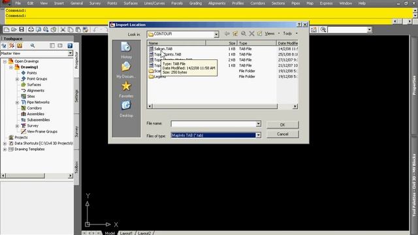Click the Delete X icon in dialog
The height and width of the screenshot is (235, 418).
pyautogui.click(x=251, y=33)
